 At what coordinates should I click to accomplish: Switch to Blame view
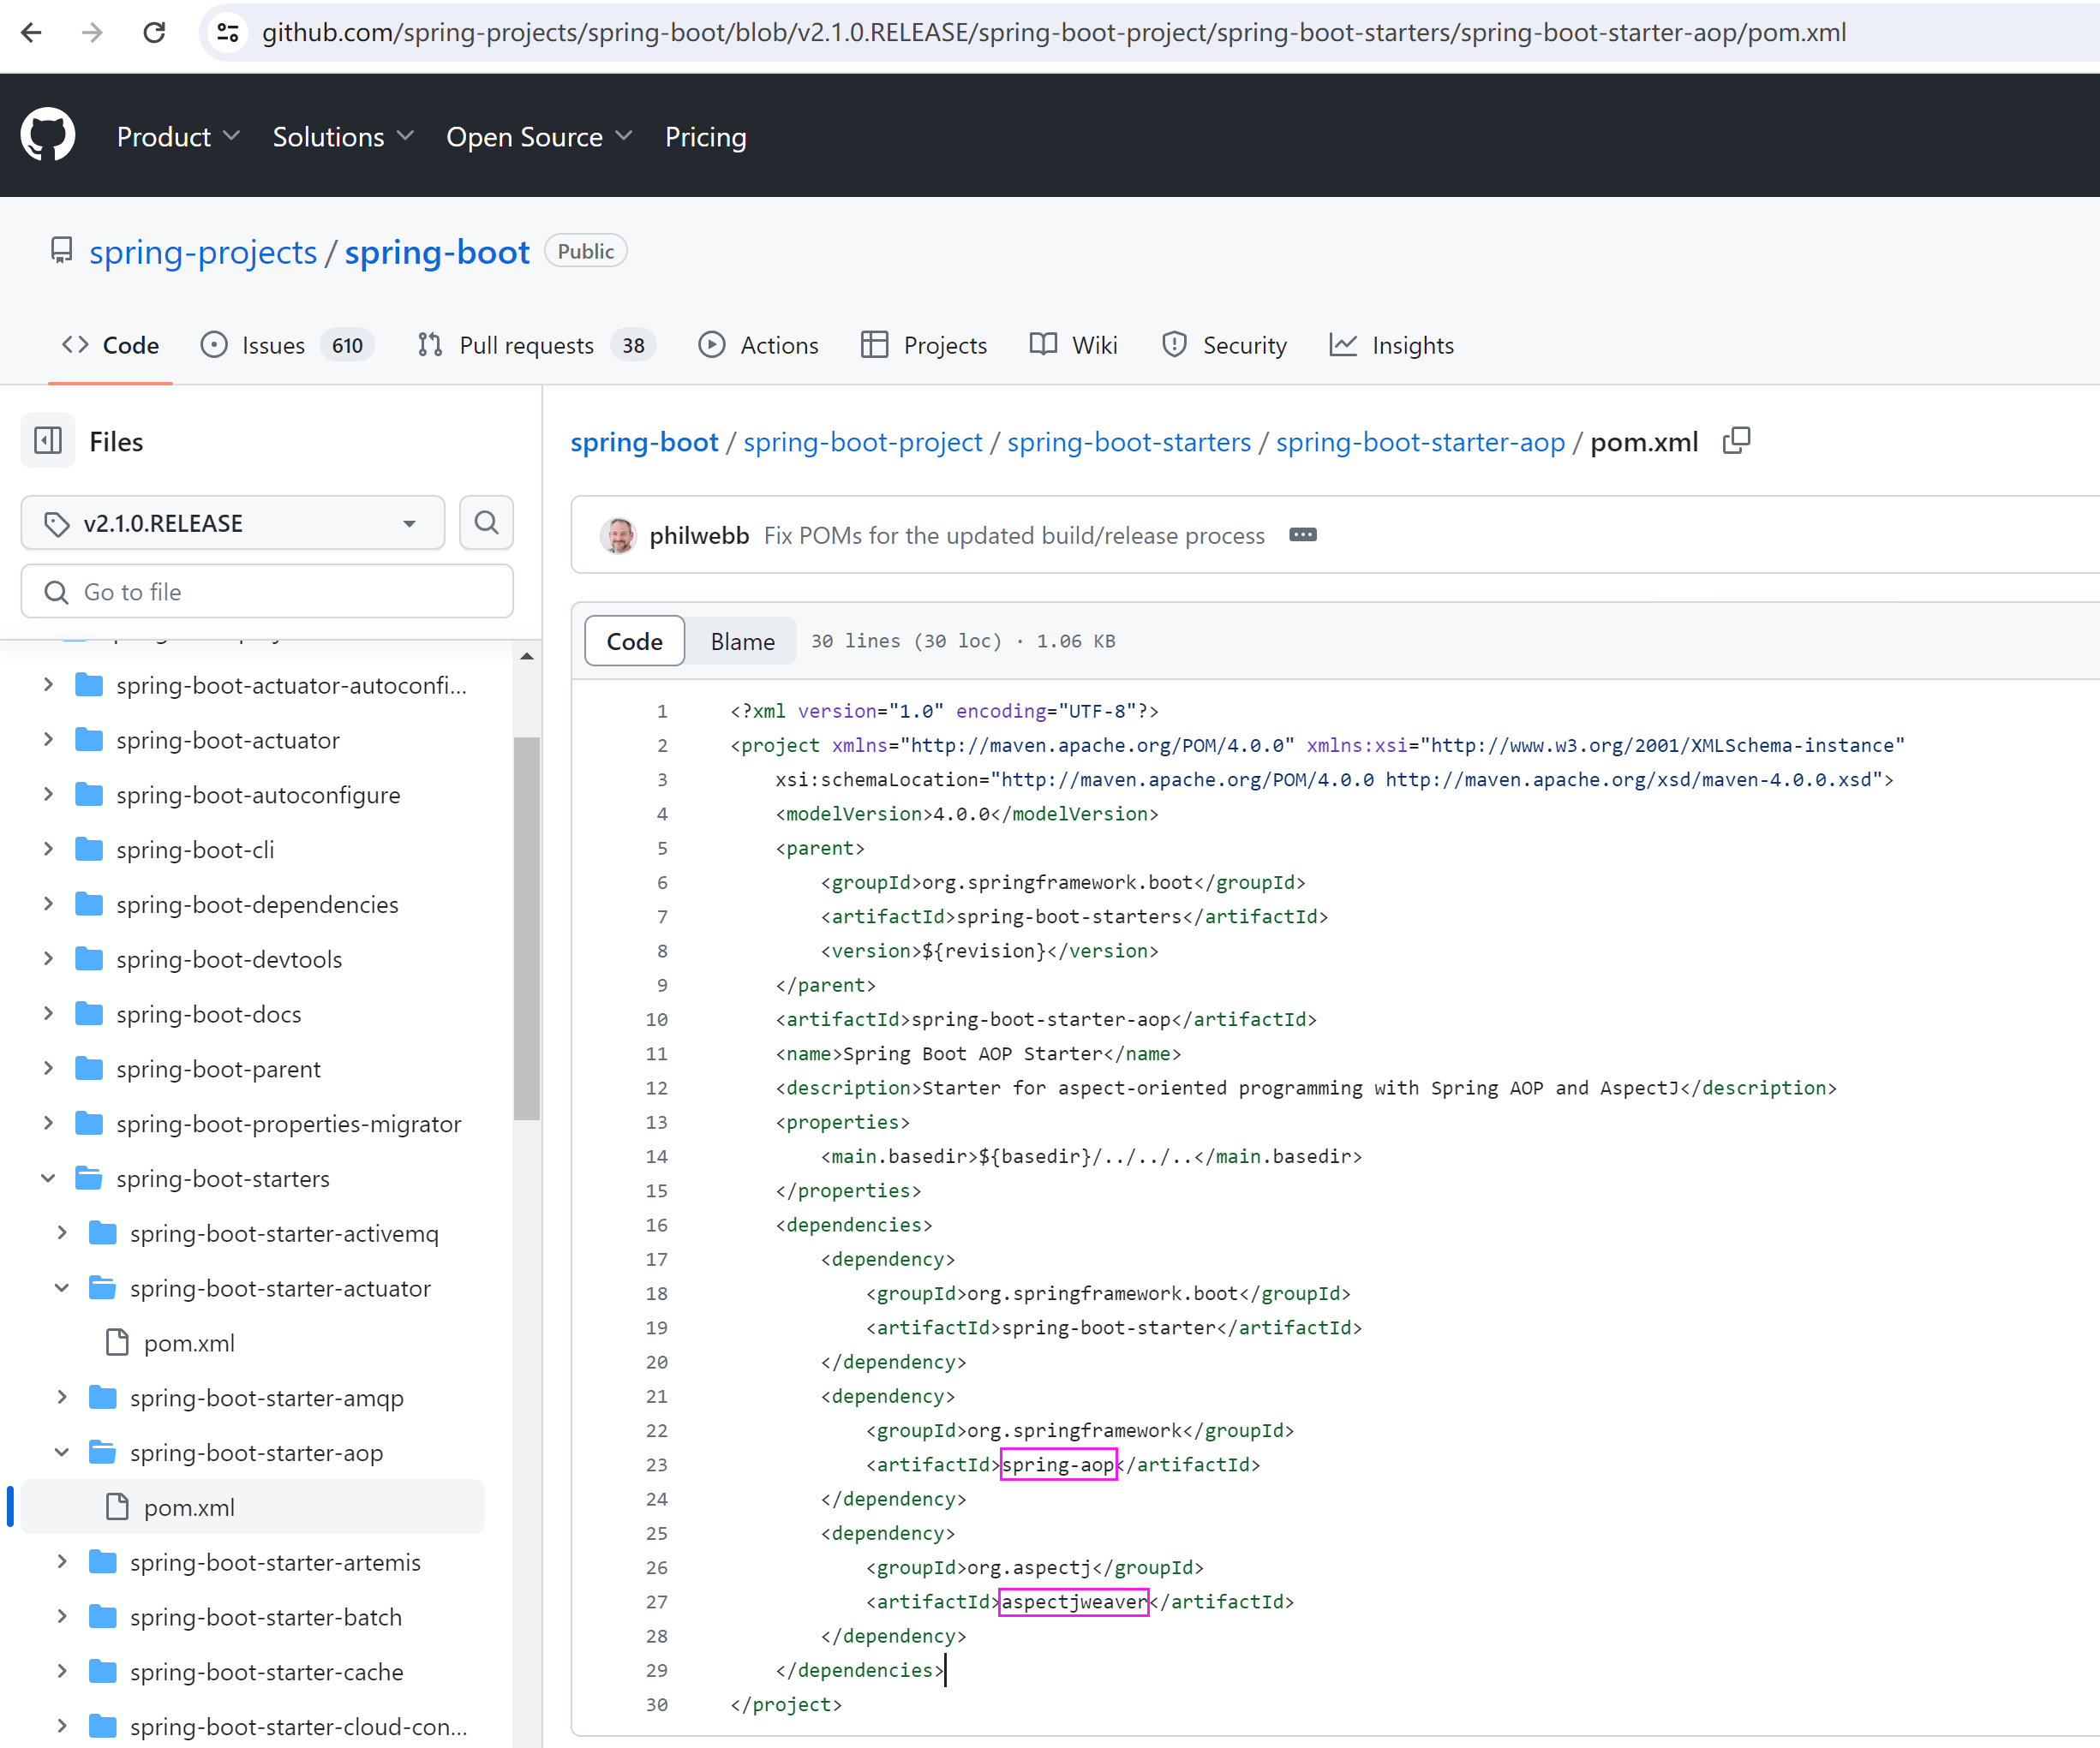pyautogui.click(x=742, y=641)
